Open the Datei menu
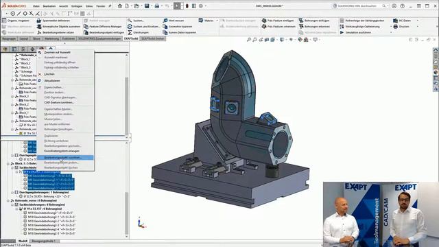 [x=36, y=6]
